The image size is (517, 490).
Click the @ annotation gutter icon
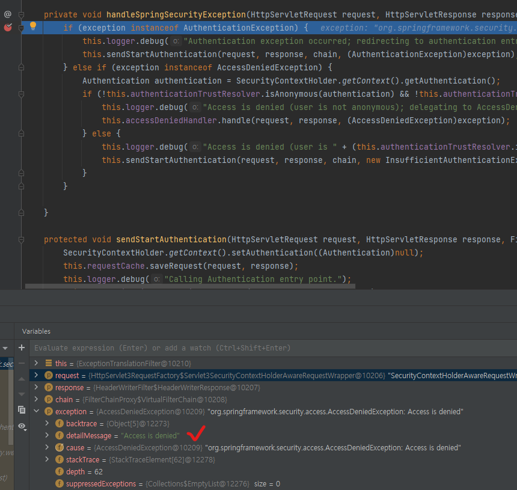coord(8,14)
